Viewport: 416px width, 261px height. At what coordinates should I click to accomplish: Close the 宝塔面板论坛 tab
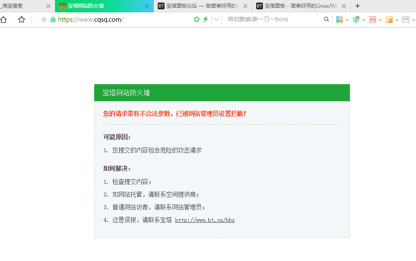tap(246, 6)
